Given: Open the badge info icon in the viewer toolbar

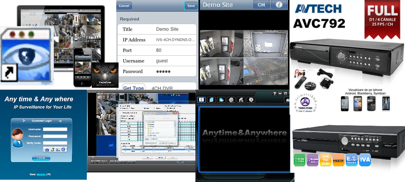Looking at the screenshot, I should coord(250,100).
